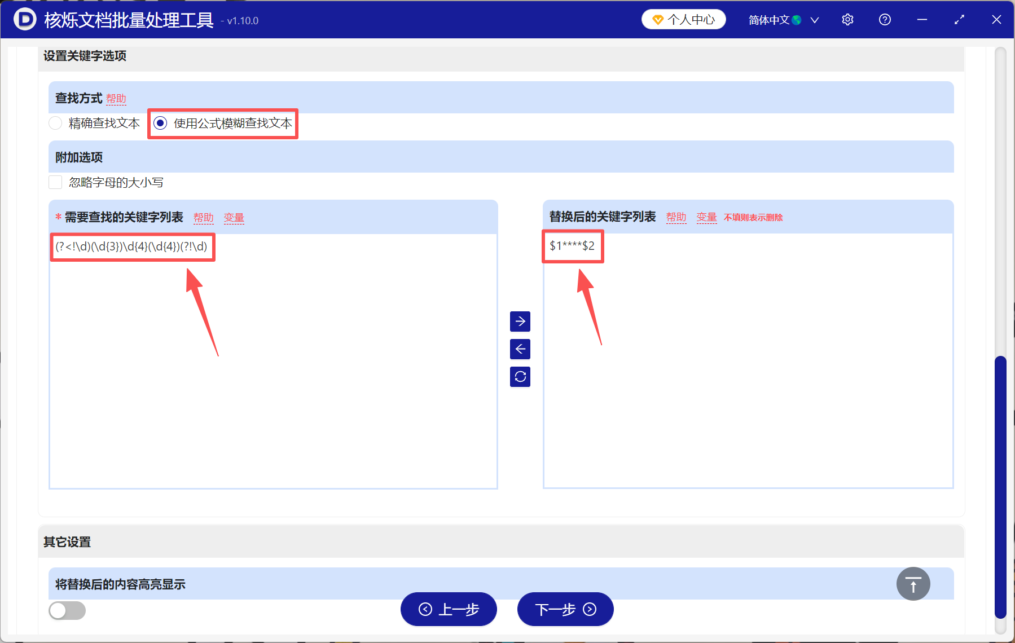Enter fullscreen via the expand icon
This screenshot has height=643, width=1015.
coord(959,19)
